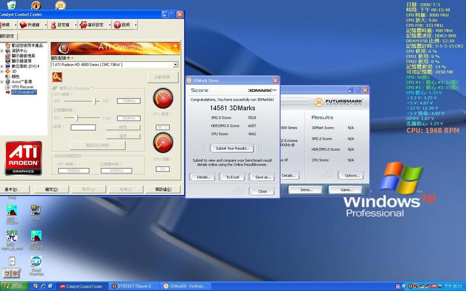Switch to EVEREST Ultimate taskbar item
This screenshot has height=291, width=466.
(133, 286)
